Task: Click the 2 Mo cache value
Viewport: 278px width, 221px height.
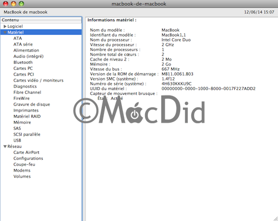Action: (x=167, y=59)
